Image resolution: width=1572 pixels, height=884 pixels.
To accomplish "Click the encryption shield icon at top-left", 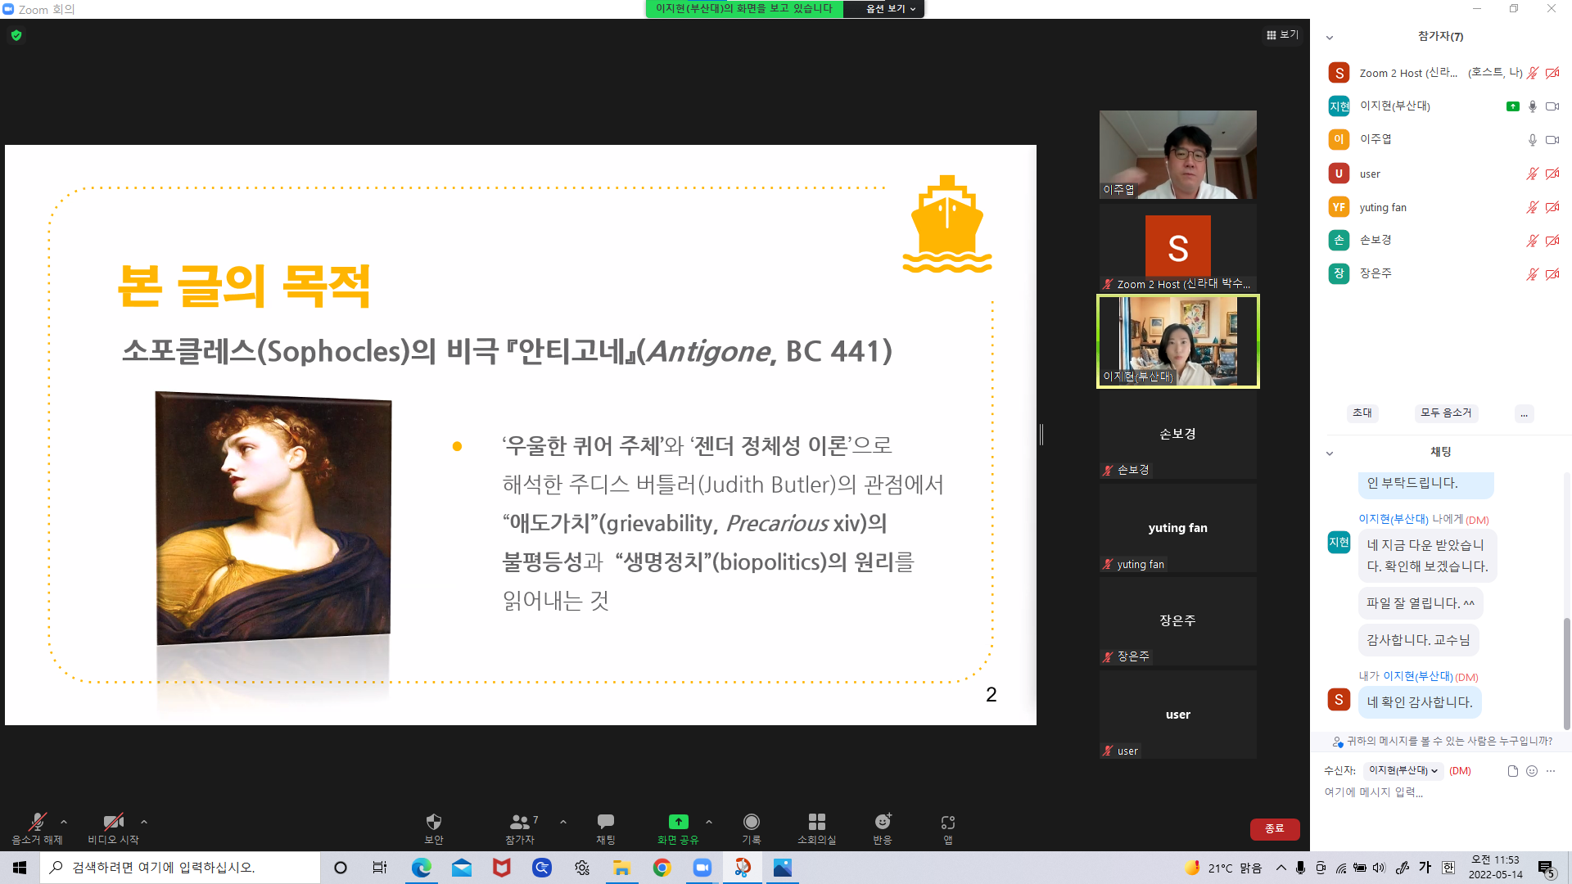I will (x=16, y=35).
